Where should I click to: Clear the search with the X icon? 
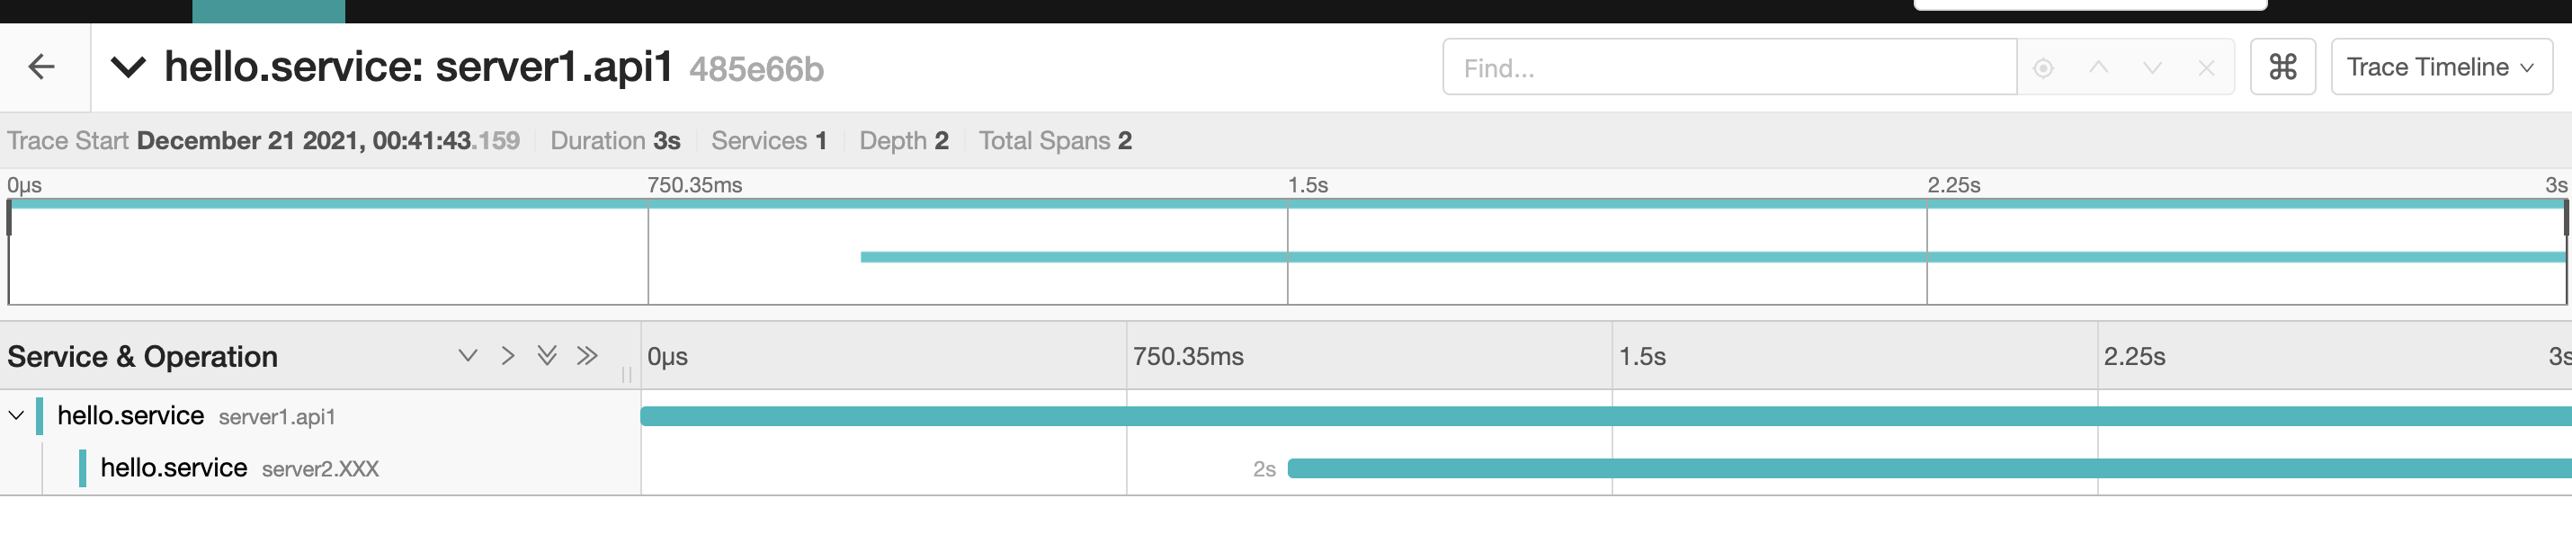(x=2206, y=68)
